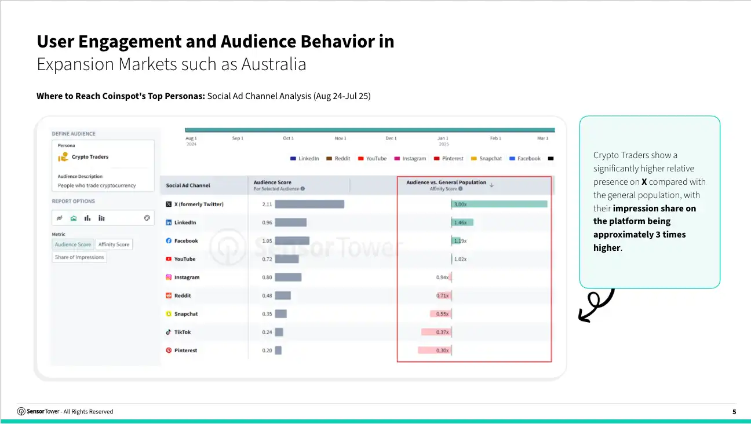Viewport: 751px width, 424px height.
Task: Click the 3.00x affinity bar for X
Action: (500, 204)
